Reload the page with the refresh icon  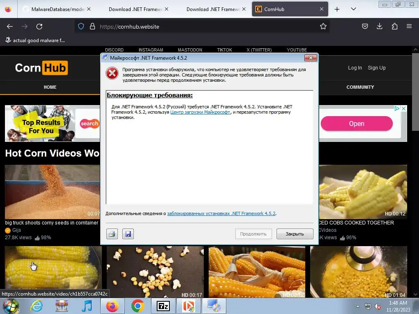click(39, 27)
